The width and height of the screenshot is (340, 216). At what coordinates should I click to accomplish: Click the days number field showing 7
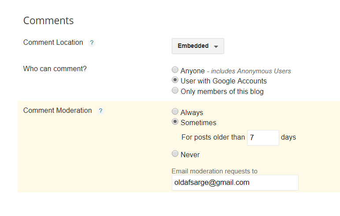pos(263,137)
